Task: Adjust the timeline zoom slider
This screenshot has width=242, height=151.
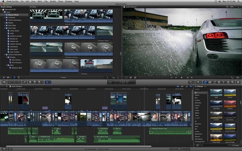Action: point(179,149)
